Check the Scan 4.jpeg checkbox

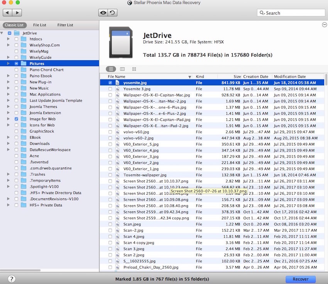[110, 236]
